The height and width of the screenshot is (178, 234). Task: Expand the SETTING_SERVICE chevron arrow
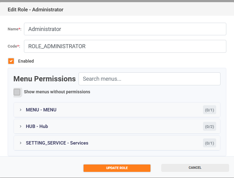[x=21, y=143]
